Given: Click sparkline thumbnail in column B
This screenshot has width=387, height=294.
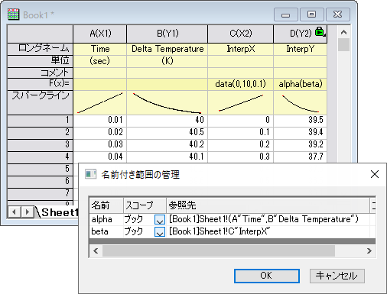Looking at the screenshot, I should [x=167, y=103].
